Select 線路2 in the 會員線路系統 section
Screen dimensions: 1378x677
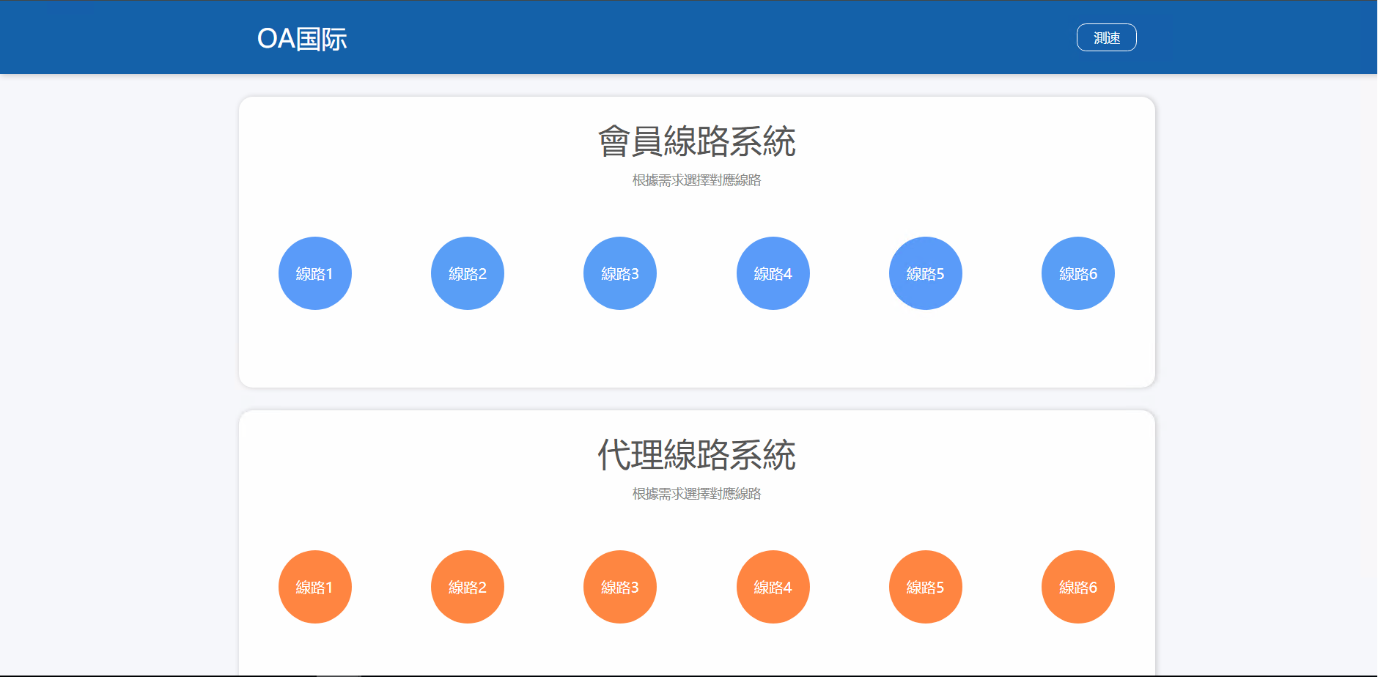[x=467, y=273]
